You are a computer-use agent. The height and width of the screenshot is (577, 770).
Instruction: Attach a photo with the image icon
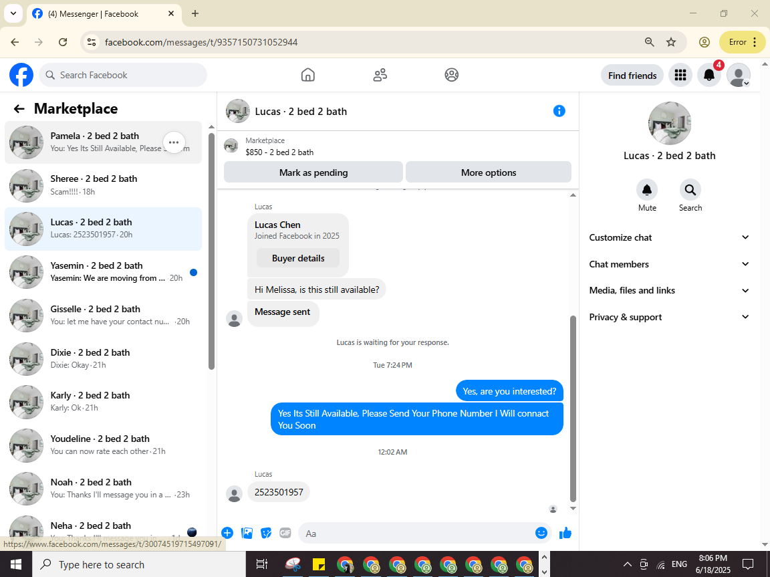247,533
